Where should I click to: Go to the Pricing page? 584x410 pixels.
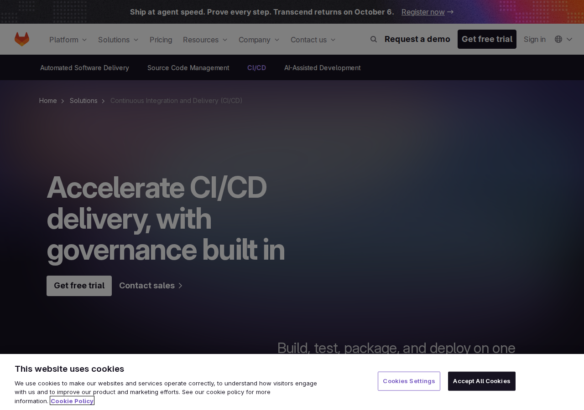click(x=161, y=40)
